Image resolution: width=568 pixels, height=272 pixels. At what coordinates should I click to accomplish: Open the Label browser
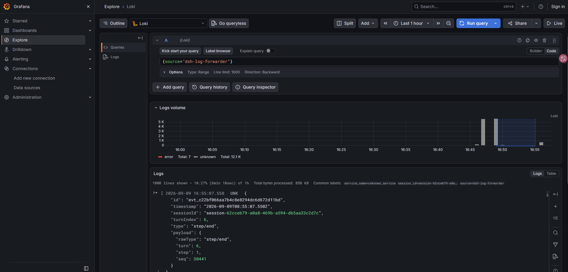pyautogui.click(x=218, y=51)
